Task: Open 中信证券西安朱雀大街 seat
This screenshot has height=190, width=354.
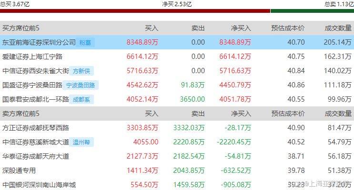Action: coord(35,71)
